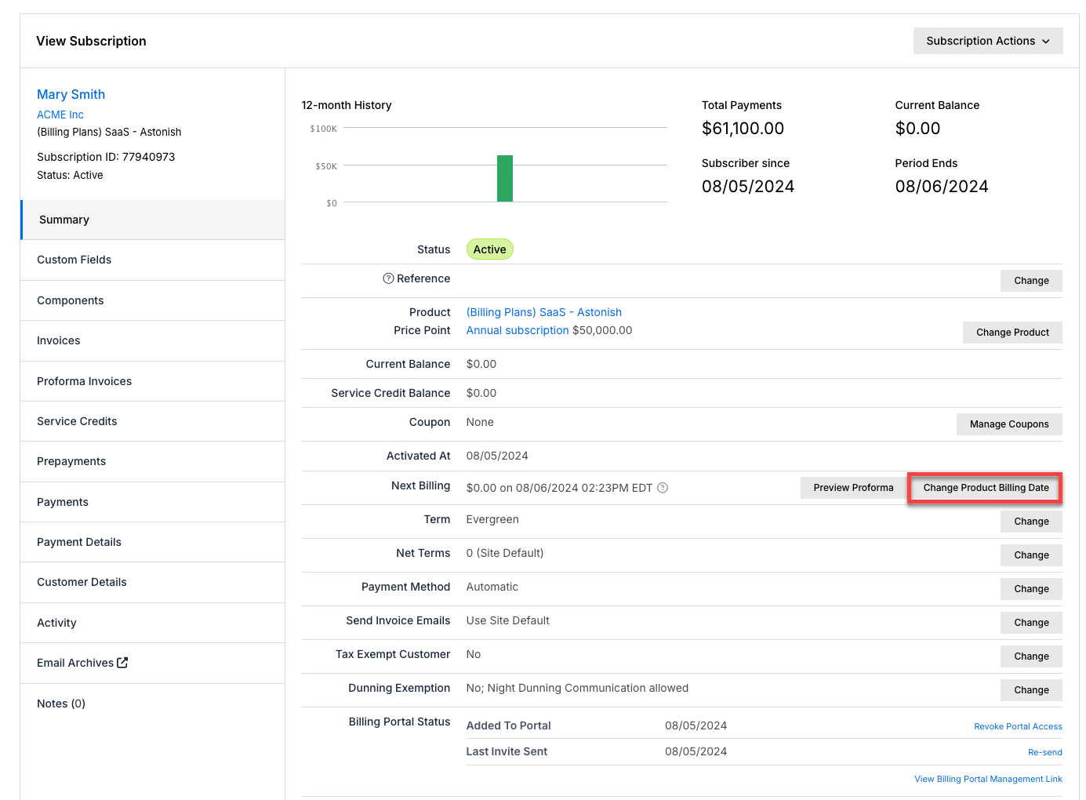The height and width of the screenshot is (800, 1086).
Task: Select Payment Details in sidebar
Action: click(153, 542)
